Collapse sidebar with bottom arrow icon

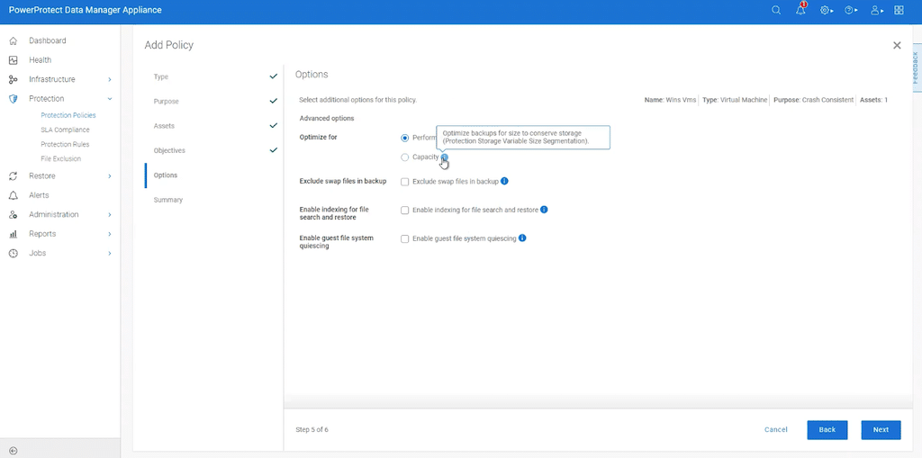(x=14, y=451)
